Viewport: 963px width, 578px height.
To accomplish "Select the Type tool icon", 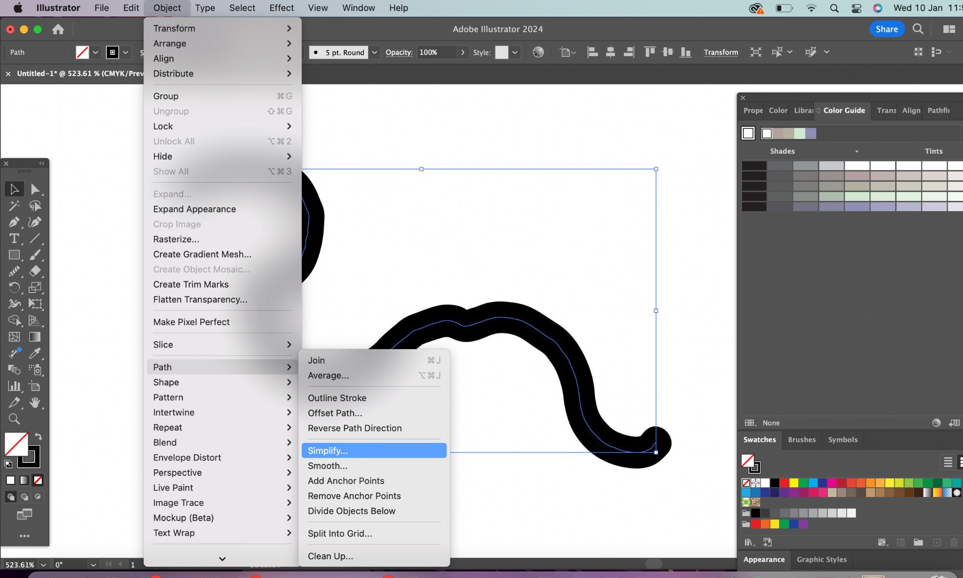I will point(14,238).
